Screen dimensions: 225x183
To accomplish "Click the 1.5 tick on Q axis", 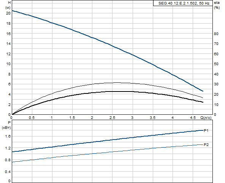I will tap(72, 118).
